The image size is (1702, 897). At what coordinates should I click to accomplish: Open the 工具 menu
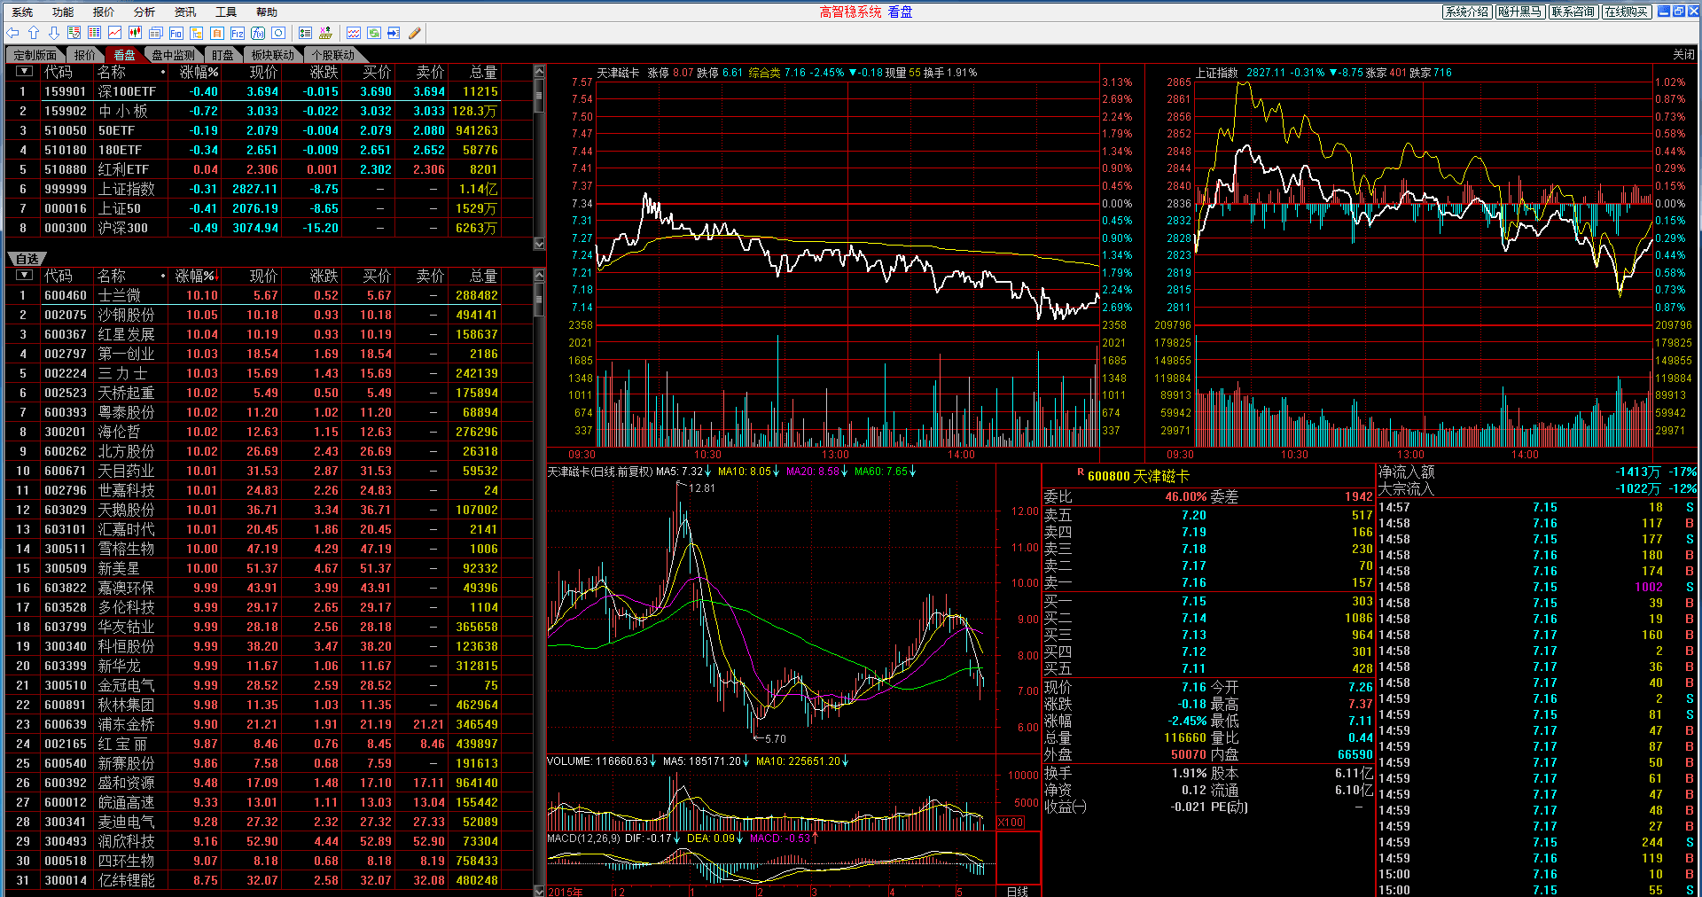[226, 12]
